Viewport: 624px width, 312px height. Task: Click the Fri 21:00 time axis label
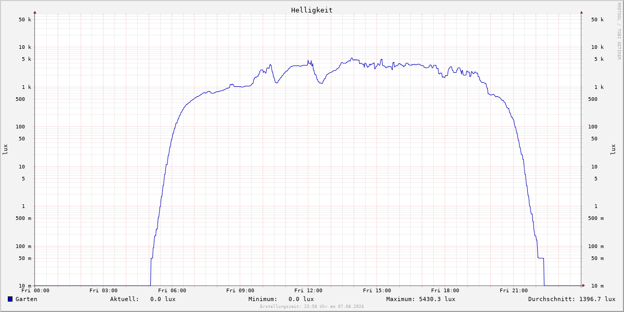(514, 291)
